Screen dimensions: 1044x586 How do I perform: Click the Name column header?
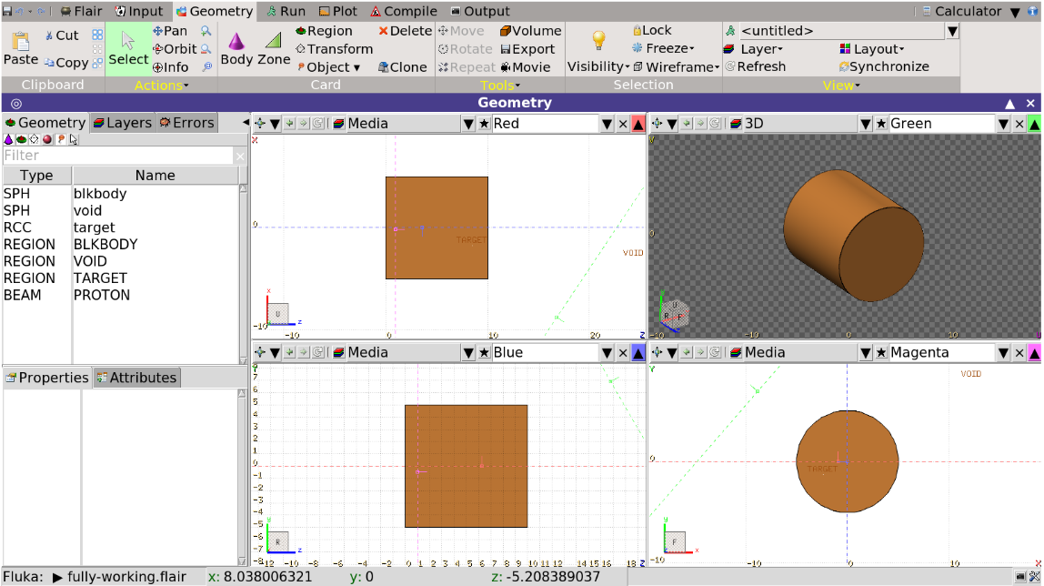tap(156, 176)
